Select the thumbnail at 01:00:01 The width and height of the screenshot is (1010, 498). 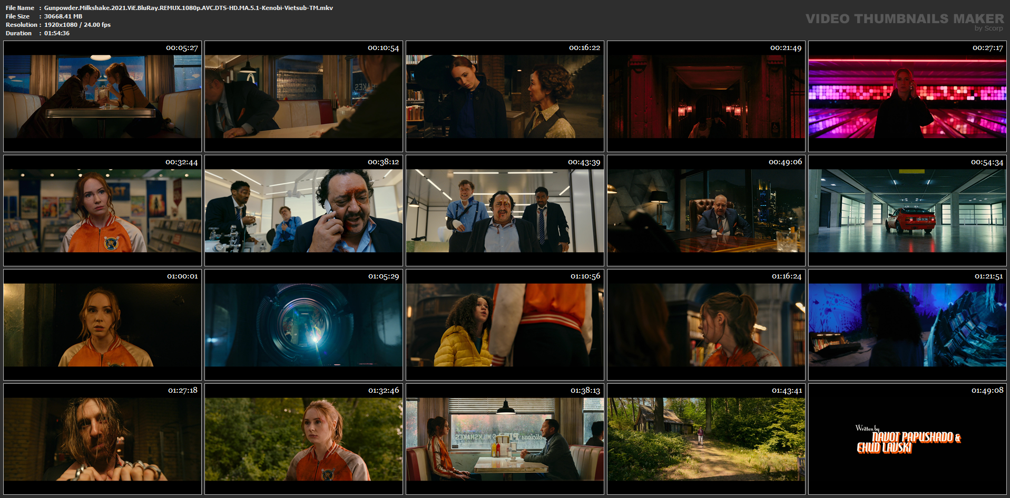pyautogui.click(x=102, y=325)
